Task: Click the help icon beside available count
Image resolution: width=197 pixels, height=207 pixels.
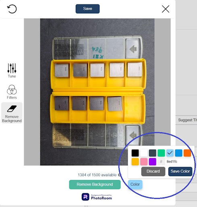Action: tap(119, 175)
